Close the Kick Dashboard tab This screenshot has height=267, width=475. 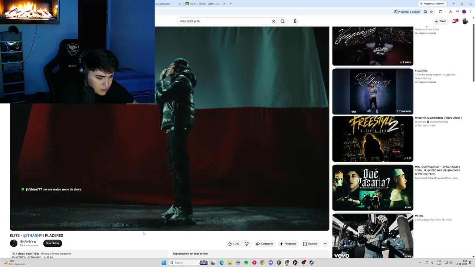180,4
